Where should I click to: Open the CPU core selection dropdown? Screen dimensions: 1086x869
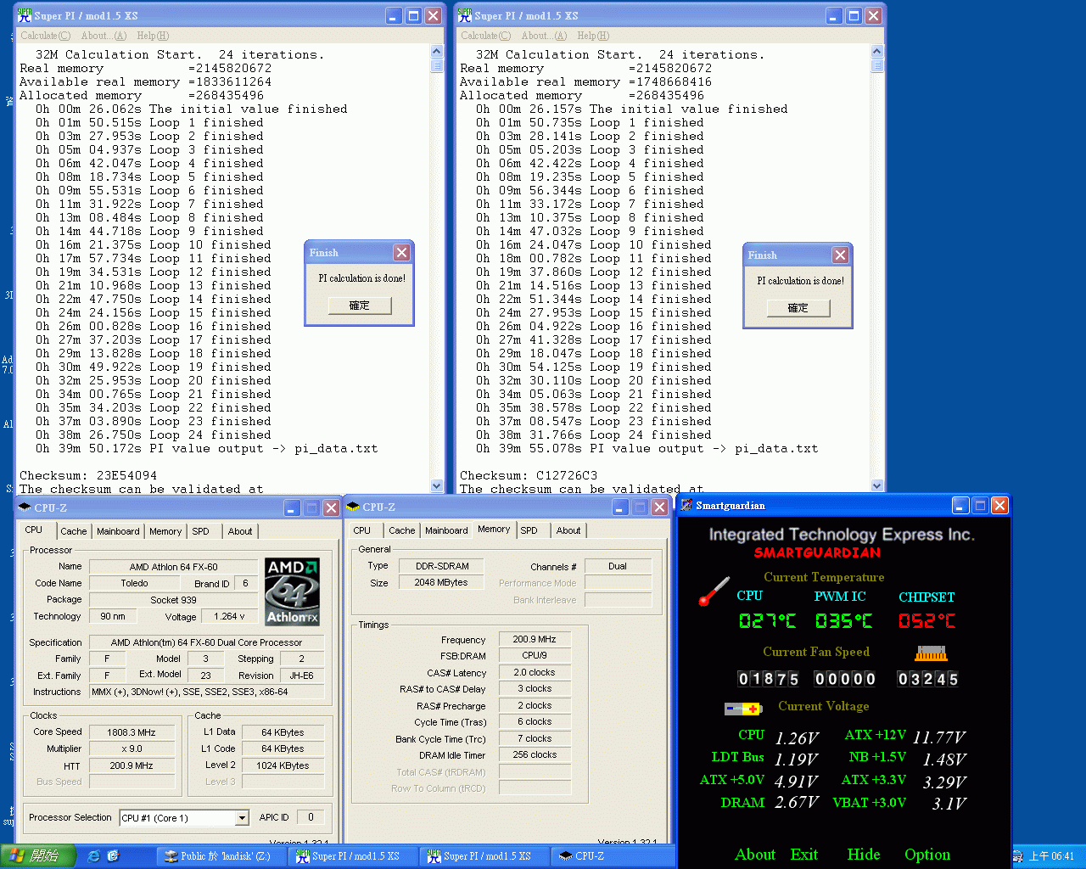(242, 818)
